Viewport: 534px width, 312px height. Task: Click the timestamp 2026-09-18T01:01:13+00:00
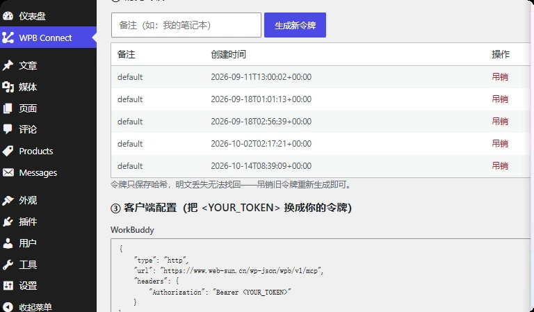[261, 99]
